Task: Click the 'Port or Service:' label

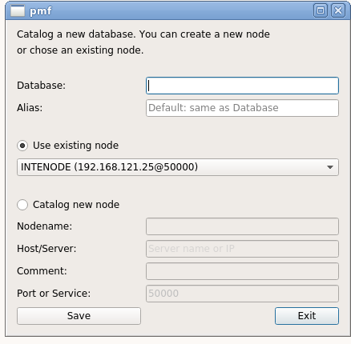Action: click(x=54, y=294)
